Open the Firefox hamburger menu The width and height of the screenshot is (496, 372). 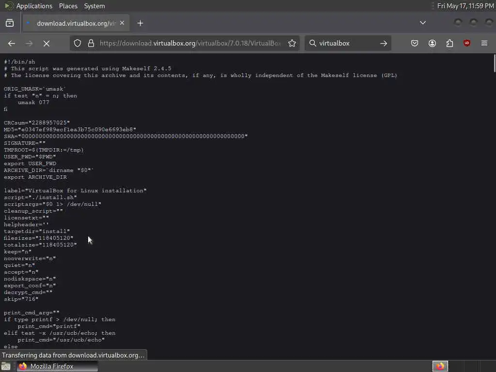click(x=484, y=43)
